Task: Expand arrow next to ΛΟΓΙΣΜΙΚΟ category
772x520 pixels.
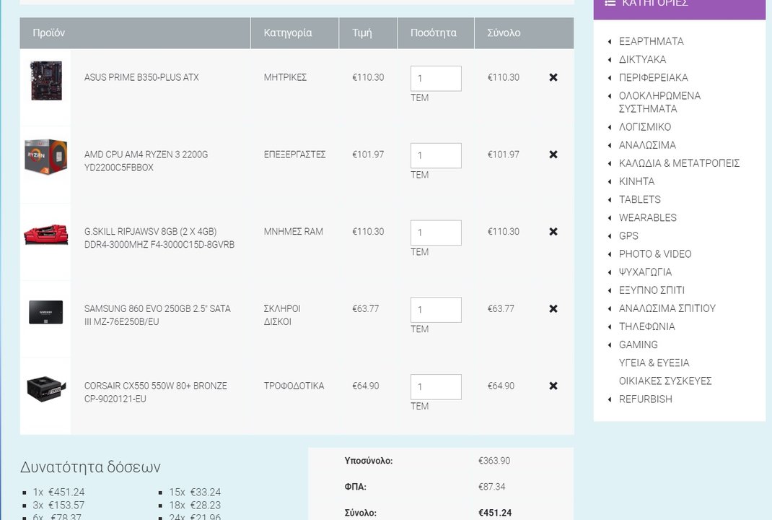Action: [x=610, y=127]
